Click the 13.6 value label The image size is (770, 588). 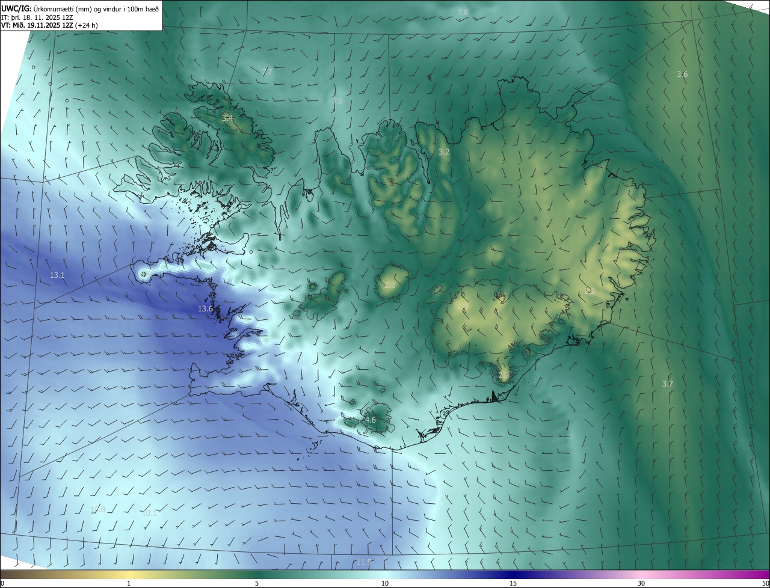206,308
